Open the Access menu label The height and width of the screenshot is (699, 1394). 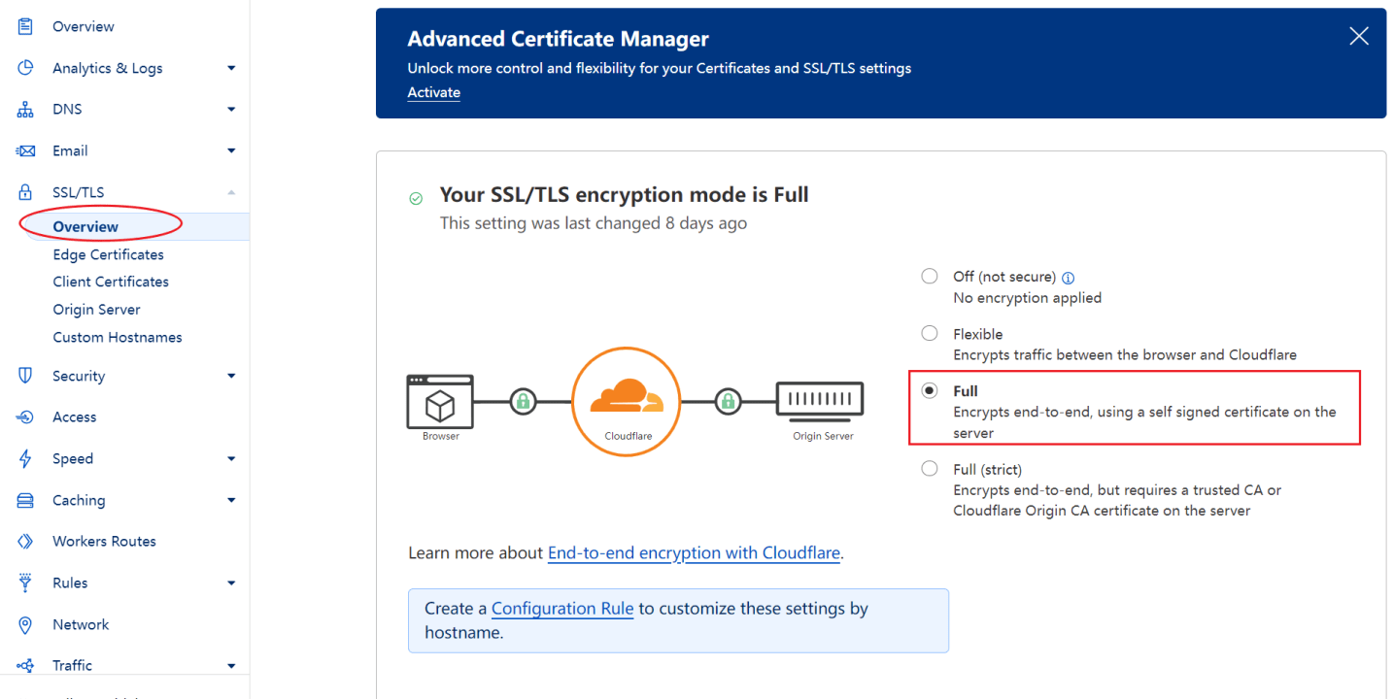(x=74, y=417)
